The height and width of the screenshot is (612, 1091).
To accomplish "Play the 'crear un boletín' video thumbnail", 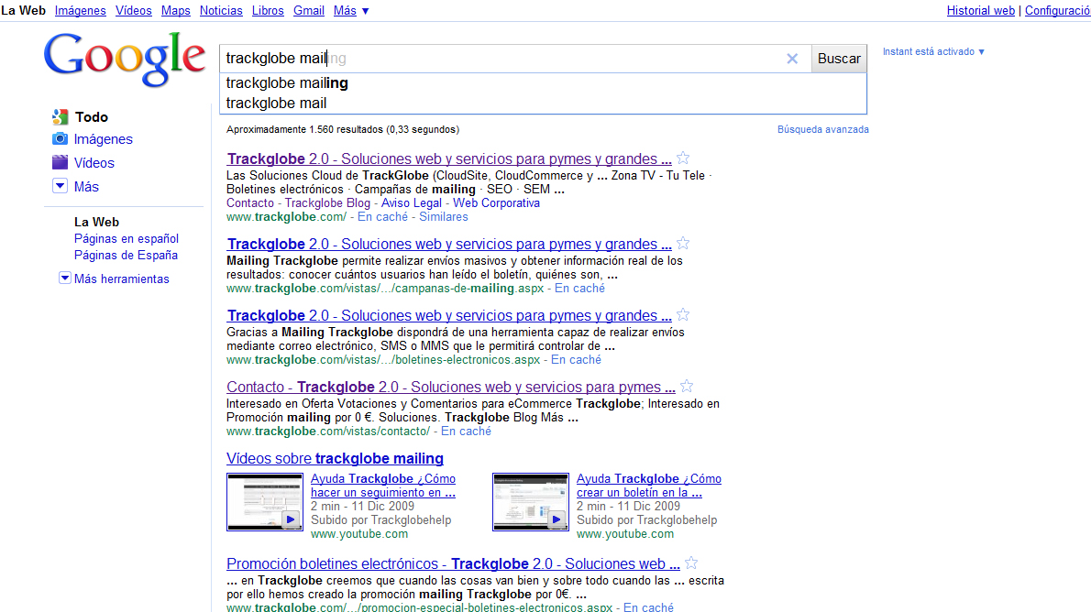I will [531, 502].
